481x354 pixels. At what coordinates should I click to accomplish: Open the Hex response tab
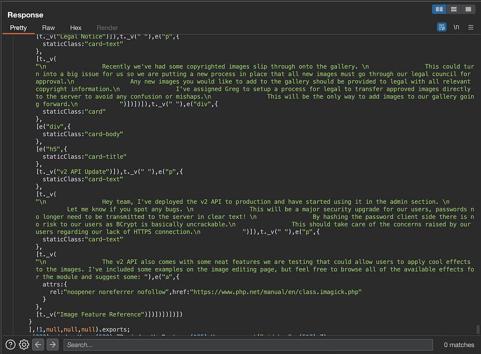(76, 28)
